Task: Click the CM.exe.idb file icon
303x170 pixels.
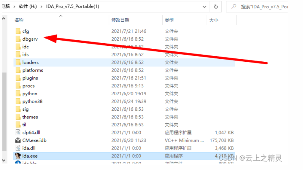Action: click(18, 140)
